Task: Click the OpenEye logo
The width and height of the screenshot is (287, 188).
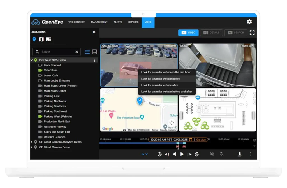Action: pyautogui.click(x=47, y=22)
